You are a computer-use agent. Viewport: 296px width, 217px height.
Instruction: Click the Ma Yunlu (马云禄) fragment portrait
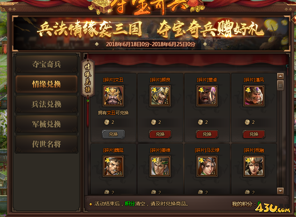pyautogui.click(x=207, y=166)
